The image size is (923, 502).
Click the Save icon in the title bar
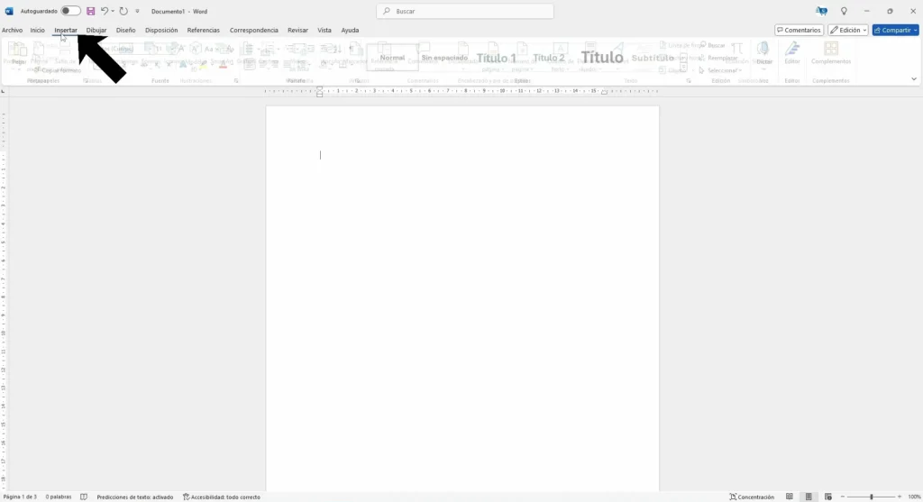91,11
